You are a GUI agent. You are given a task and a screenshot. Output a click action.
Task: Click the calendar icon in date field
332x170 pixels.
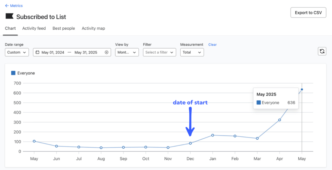[x=38, y=52]
